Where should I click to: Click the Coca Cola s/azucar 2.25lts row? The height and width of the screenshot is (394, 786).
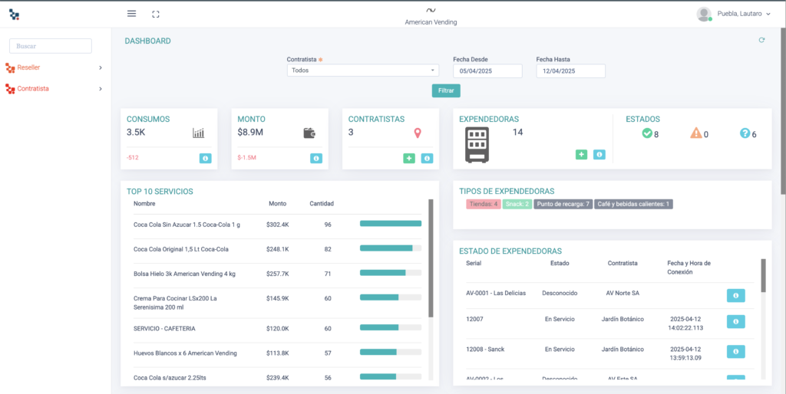(x=170, y=378)
